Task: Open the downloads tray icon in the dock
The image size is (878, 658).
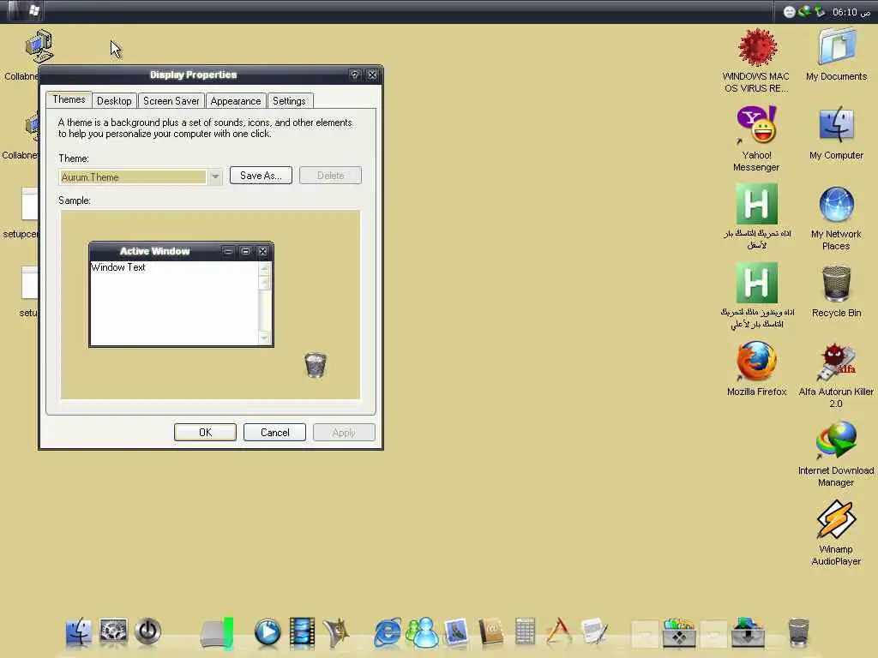Action: (x=748, y=633)
